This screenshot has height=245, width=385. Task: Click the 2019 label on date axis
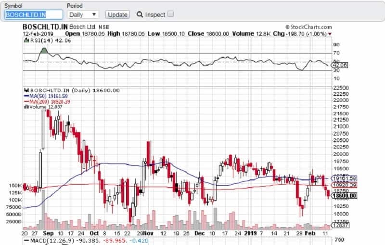click(250, 233)
